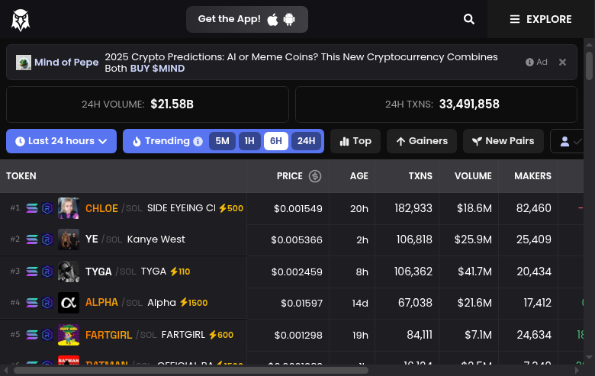Switch to the New Pairs tab
Viewport: 595px width, 376px height.
click(503, 141)
